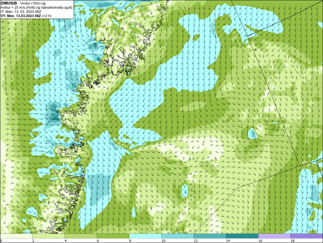Click the 'Vindur (10m) og' heading text
This screenshot has width=323, height=243.
pyautogui.click(x=33, y=4)
